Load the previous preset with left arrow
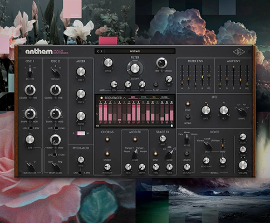Image resolution: width=270 pixels, height=223 pixels. [98, 51]
